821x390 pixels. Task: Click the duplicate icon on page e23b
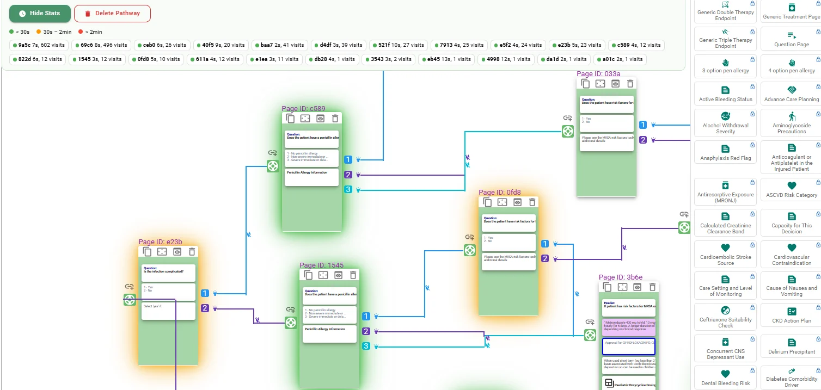147,251
